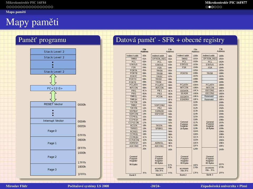The height and width of the screenshot is (189, 253).
Task: Click the PIE1 register cell
Action: click(x=159, y=91)
